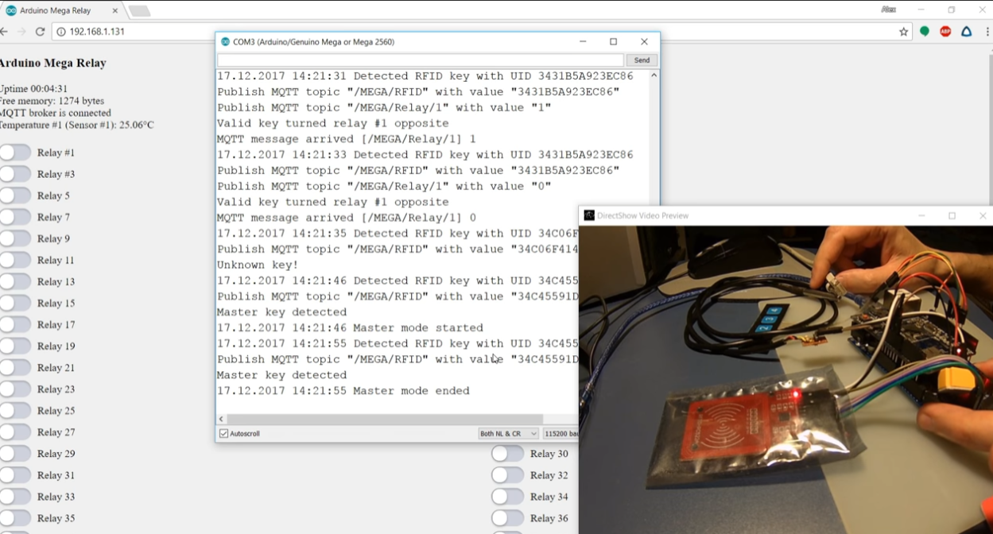Screen dimensions: 993x534
Task: Reload the page with the browser refresh icon
Action: click(x=40, y=32)
